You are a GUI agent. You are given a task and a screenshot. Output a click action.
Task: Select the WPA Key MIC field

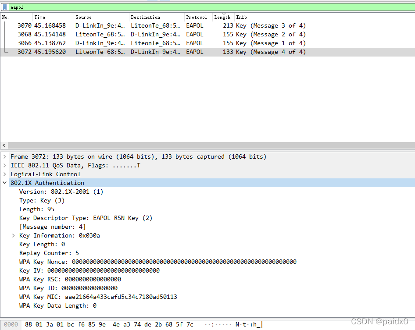tap(98, 297)
